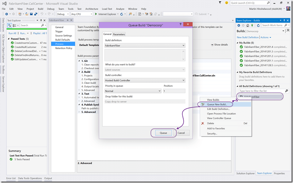
Task: Collapse All Build Definitions section
Action: (238, 86)
